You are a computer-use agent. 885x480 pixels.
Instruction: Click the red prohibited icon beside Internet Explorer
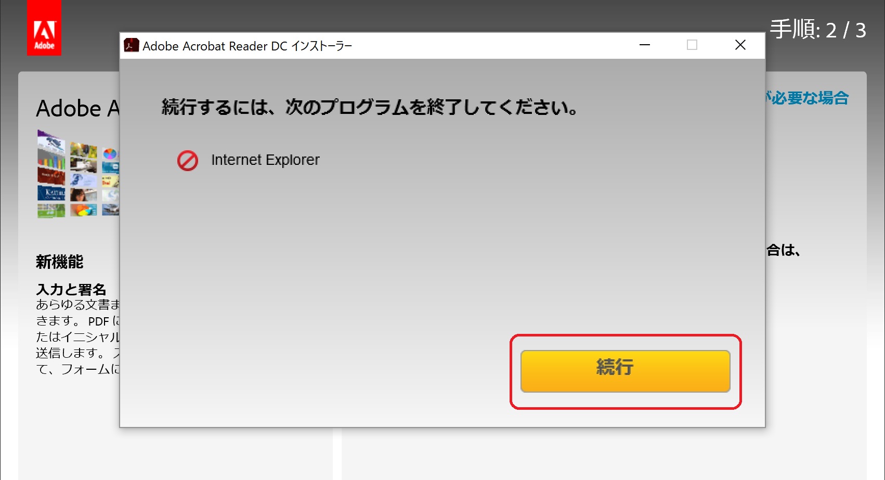click(x=188, y=161)
